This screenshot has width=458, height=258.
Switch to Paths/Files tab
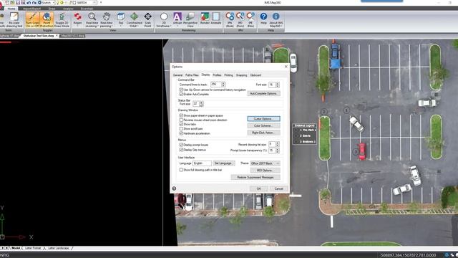pyautogui.click(x=192, y=75)
